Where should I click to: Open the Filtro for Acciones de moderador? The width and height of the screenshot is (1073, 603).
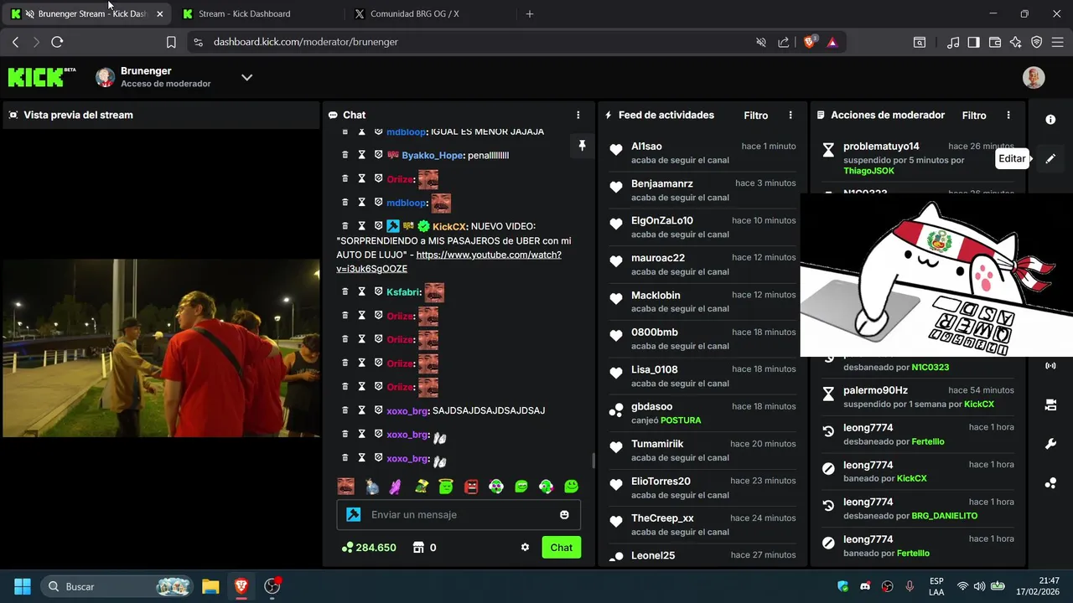tap(974, 116)
